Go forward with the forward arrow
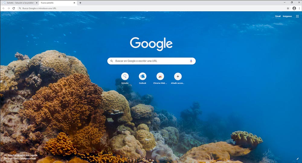The width and height of the screenshot is (302, 163). (x=8, y=8)
